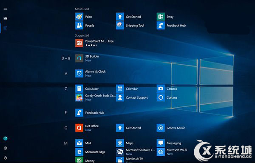Click the letter G section header
Image resolution: width=255 pixels, height=163 pixels.
coord(66,128)
